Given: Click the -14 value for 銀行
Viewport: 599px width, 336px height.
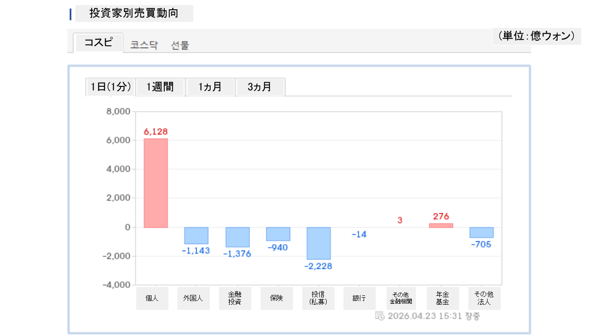Looking at the screenshot, I should coord(359,234).
